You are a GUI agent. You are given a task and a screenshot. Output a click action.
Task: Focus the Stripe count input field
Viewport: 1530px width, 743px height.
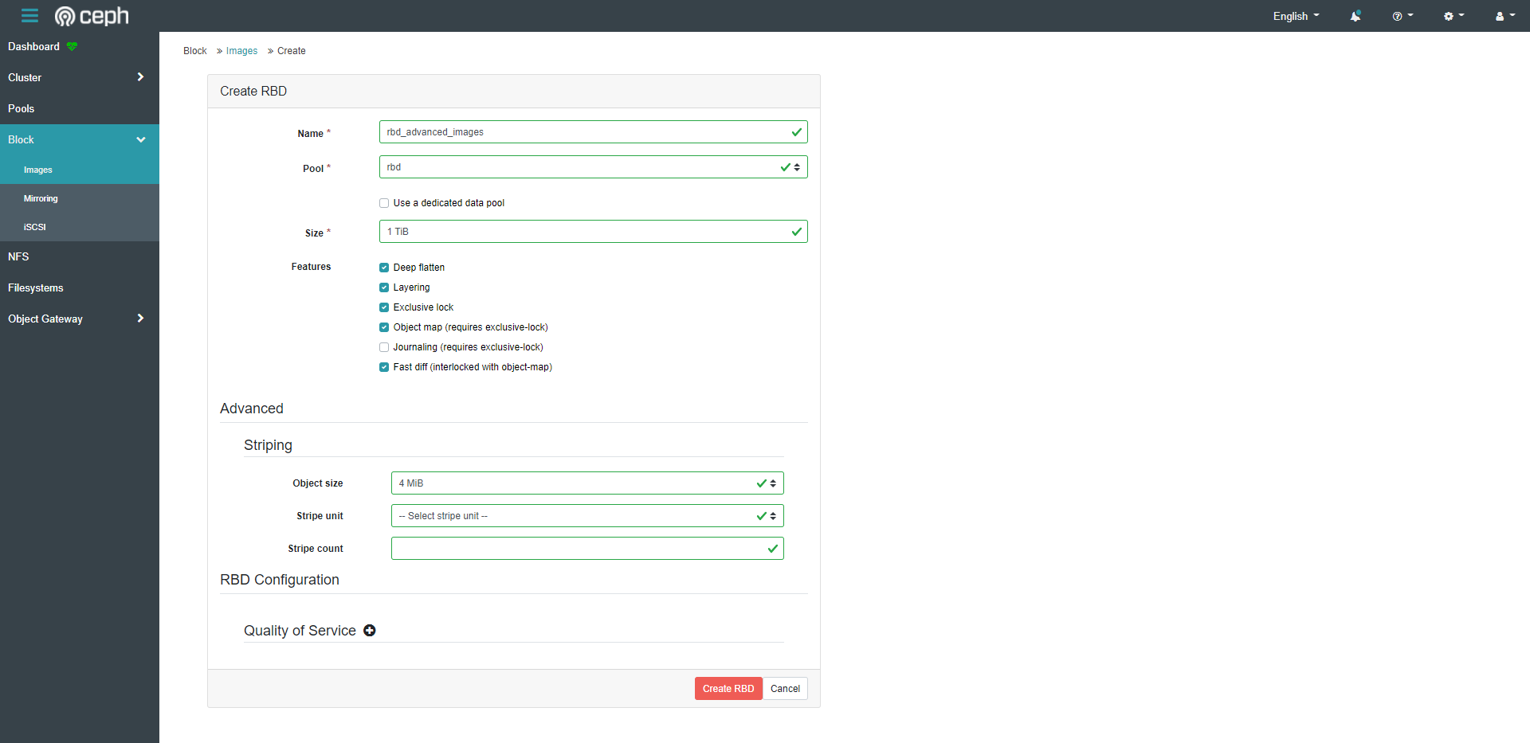[x=587, y=549]
